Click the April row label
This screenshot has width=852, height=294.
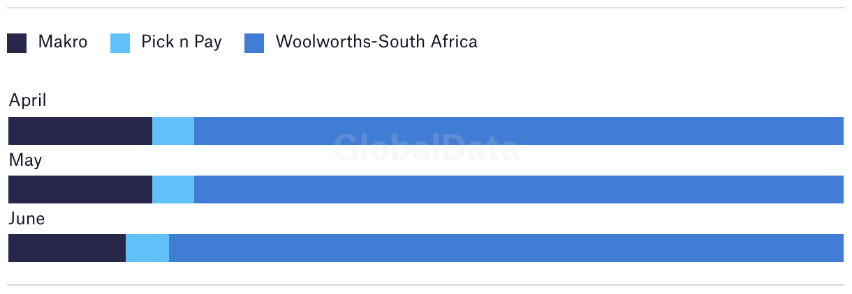tap(27, 101)
